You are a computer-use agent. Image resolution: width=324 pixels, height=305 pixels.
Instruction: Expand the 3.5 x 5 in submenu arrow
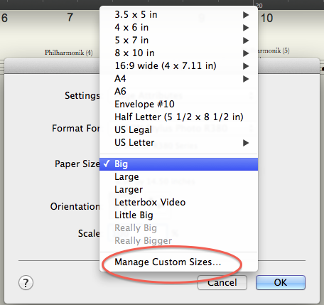[246, 15]
